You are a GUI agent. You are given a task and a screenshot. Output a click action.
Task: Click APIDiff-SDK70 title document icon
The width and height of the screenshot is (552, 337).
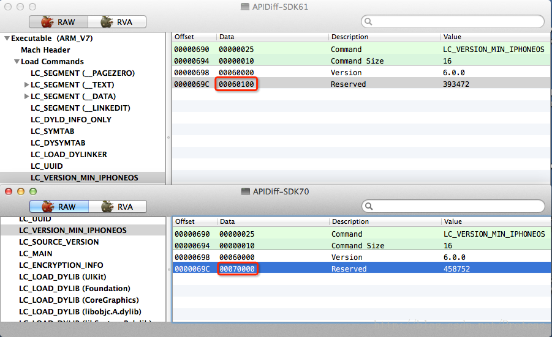click(246, 191)
